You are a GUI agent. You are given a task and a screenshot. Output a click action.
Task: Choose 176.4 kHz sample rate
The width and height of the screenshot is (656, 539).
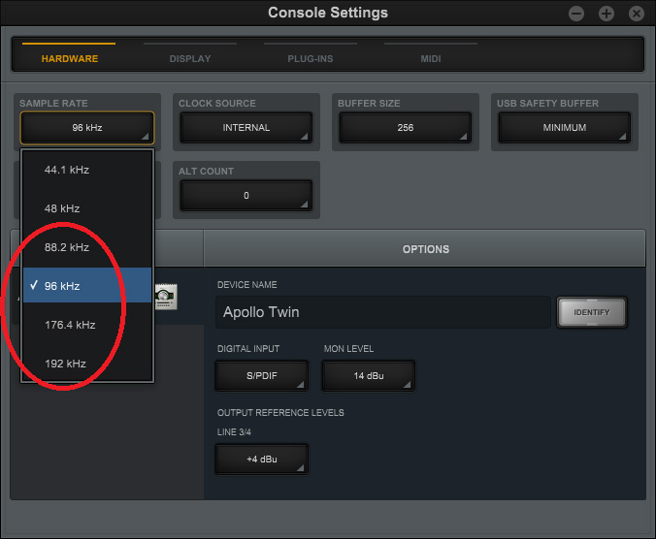70,325
